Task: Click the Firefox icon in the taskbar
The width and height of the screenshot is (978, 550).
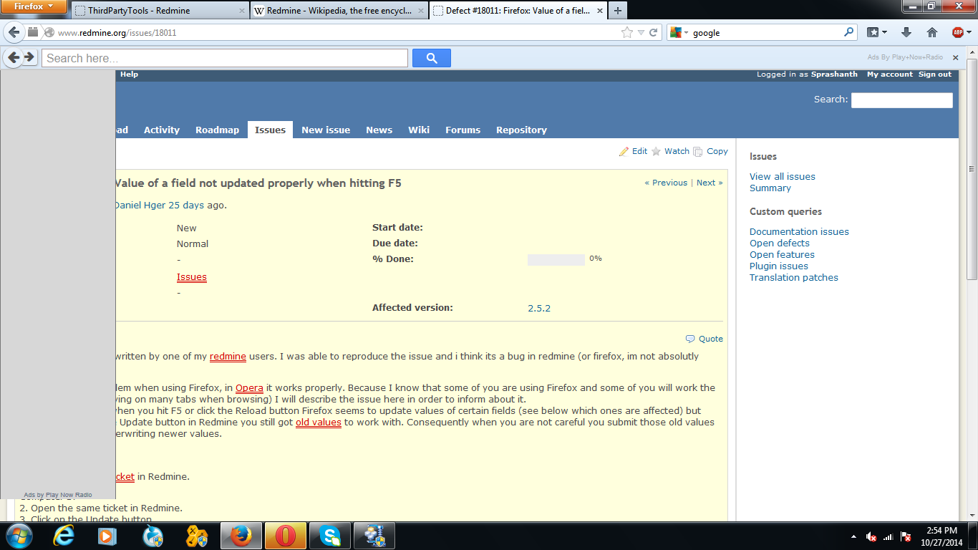Action: pos(241,536)
